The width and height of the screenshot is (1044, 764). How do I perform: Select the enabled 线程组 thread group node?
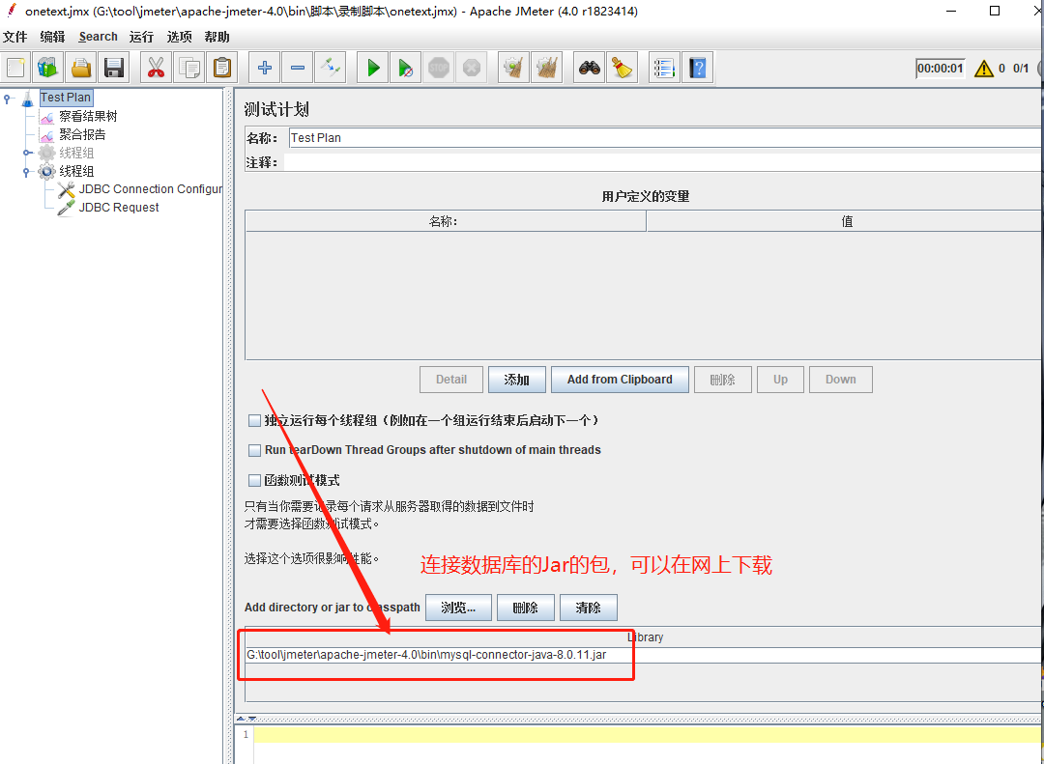76,172
